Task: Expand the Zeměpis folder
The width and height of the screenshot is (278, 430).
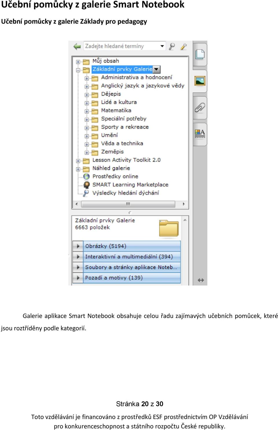Action: click(x=87, y=153)
